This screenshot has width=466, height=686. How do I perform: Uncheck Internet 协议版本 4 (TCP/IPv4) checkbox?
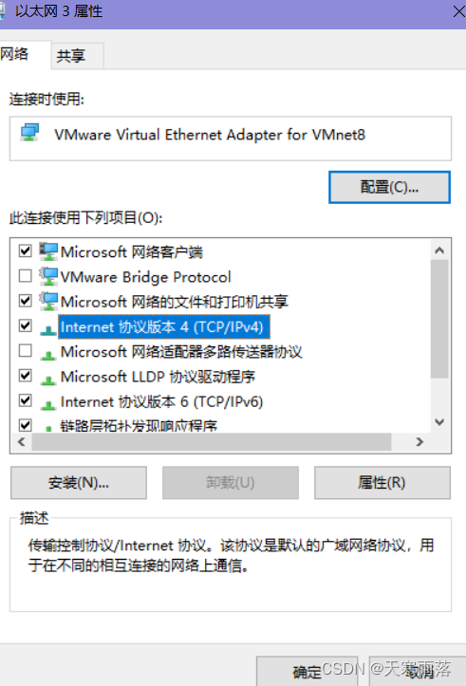pos(26,326)
